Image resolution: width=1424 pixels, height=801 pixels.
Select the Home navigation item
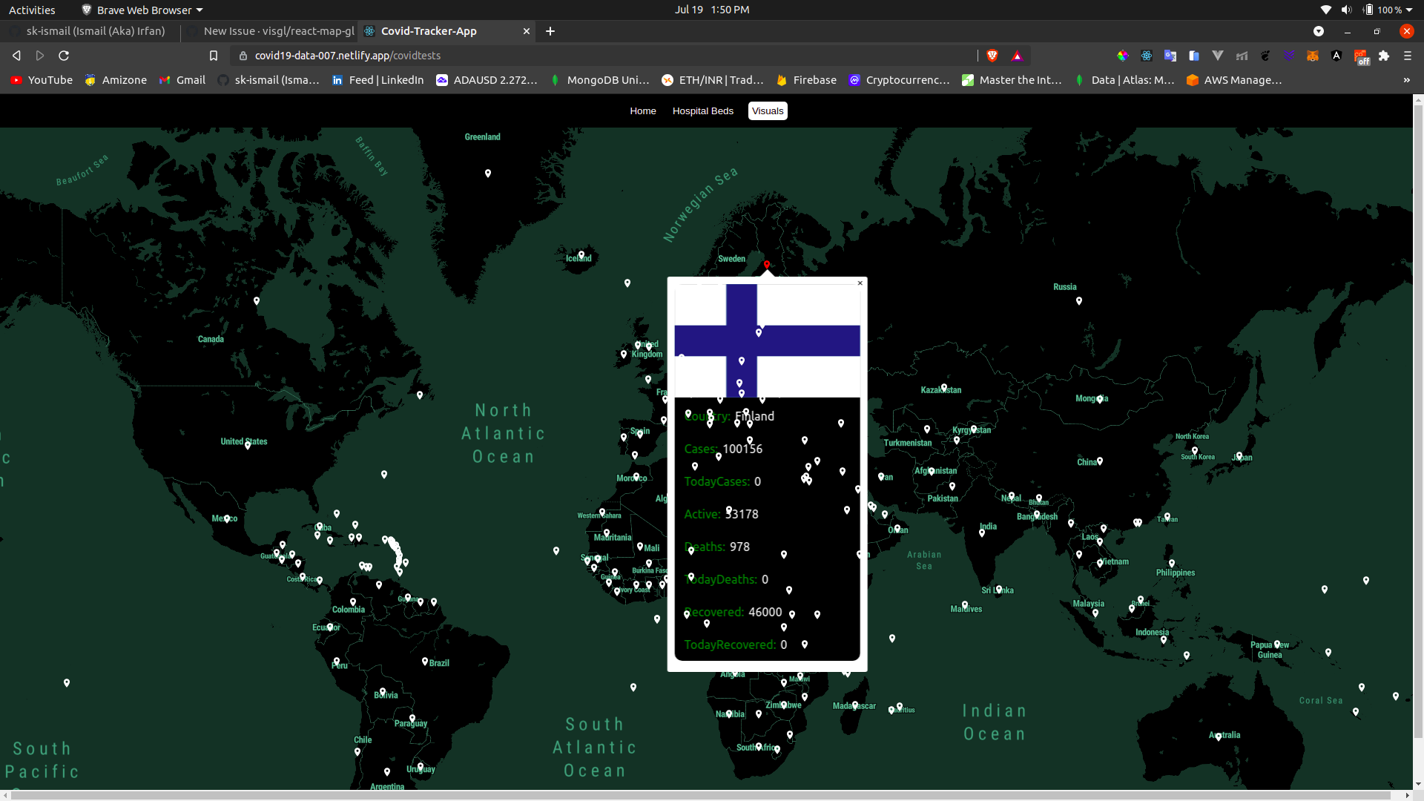[642, 111]
